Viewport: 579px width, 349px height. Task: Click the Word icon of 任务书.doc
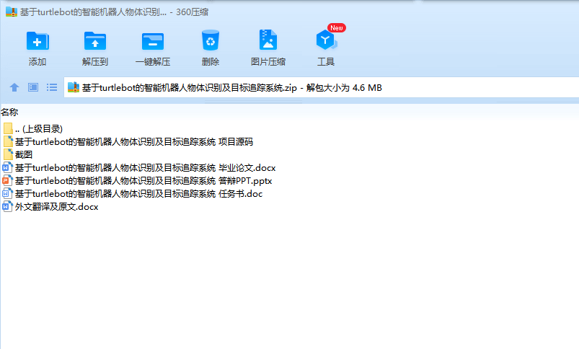tap(7, 193)
